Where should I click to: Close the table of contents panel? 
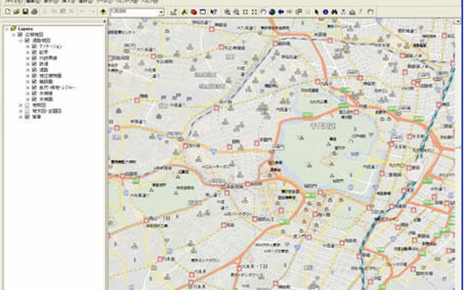(x=104, y=21)
